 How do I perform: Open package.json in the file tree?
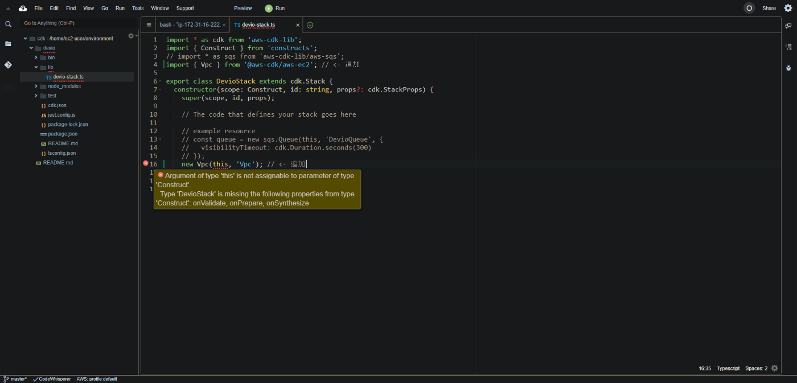pos(63,134)
